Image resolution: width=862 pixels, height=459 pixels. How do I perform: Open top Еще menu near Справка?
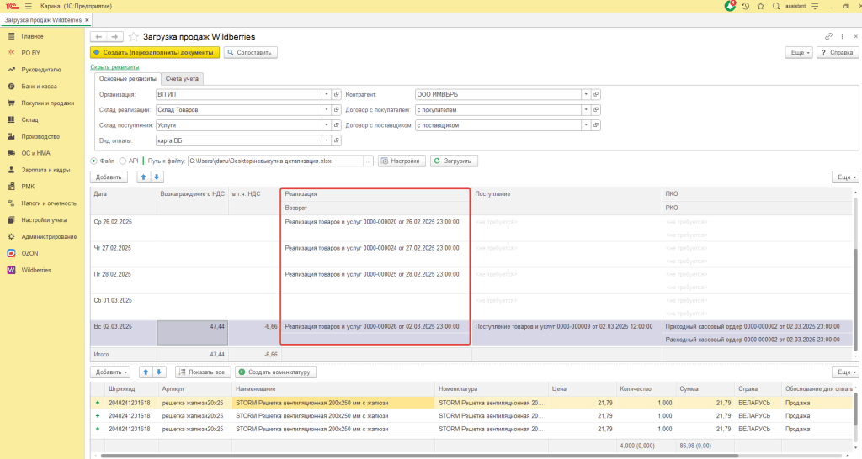(x=799, y=52)
